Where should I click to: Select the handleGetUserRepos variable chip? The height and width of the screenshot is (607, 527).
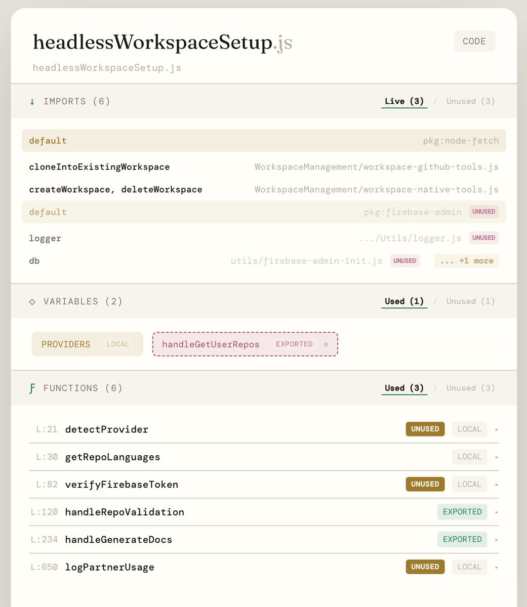(245, 344)
